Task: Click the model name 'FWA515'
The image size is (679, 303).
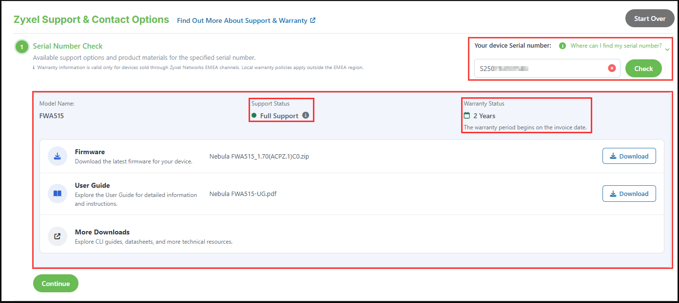Action: click(x=51, y=116)
